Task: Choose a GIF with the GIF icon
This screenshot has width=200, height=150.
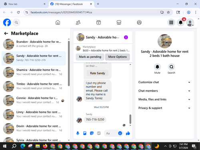Action: (99, 133)
